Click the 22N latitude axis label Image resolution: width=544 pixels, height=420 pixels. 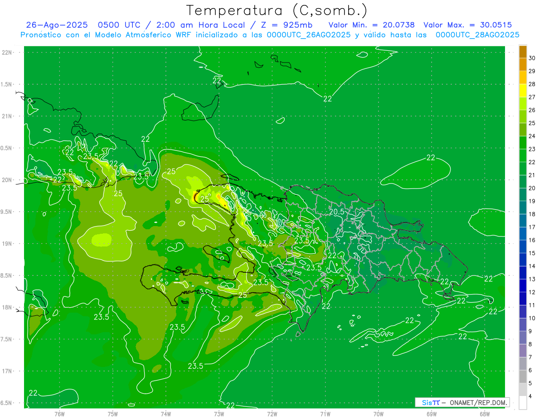[x=7, y=52]
